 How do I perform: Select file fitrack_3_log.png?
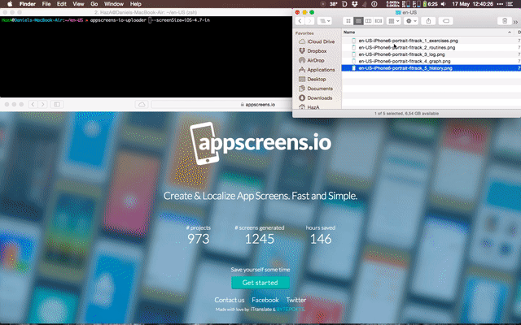(401, 54)
